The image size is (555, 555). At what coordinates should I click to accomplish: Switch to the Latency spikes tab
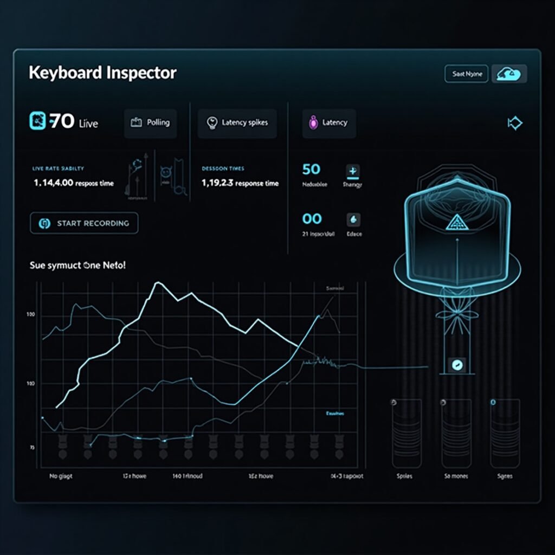[x=237, y=123]
